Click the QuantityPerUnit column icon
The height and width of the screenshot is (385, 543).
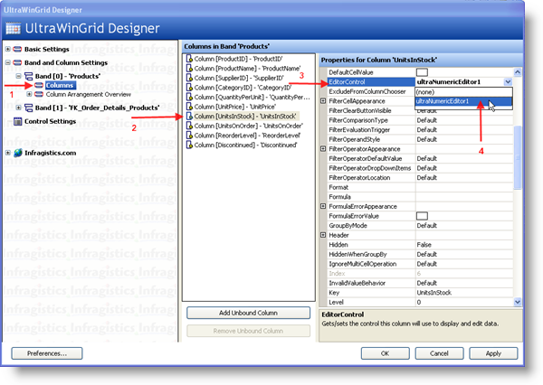point(189,98)
